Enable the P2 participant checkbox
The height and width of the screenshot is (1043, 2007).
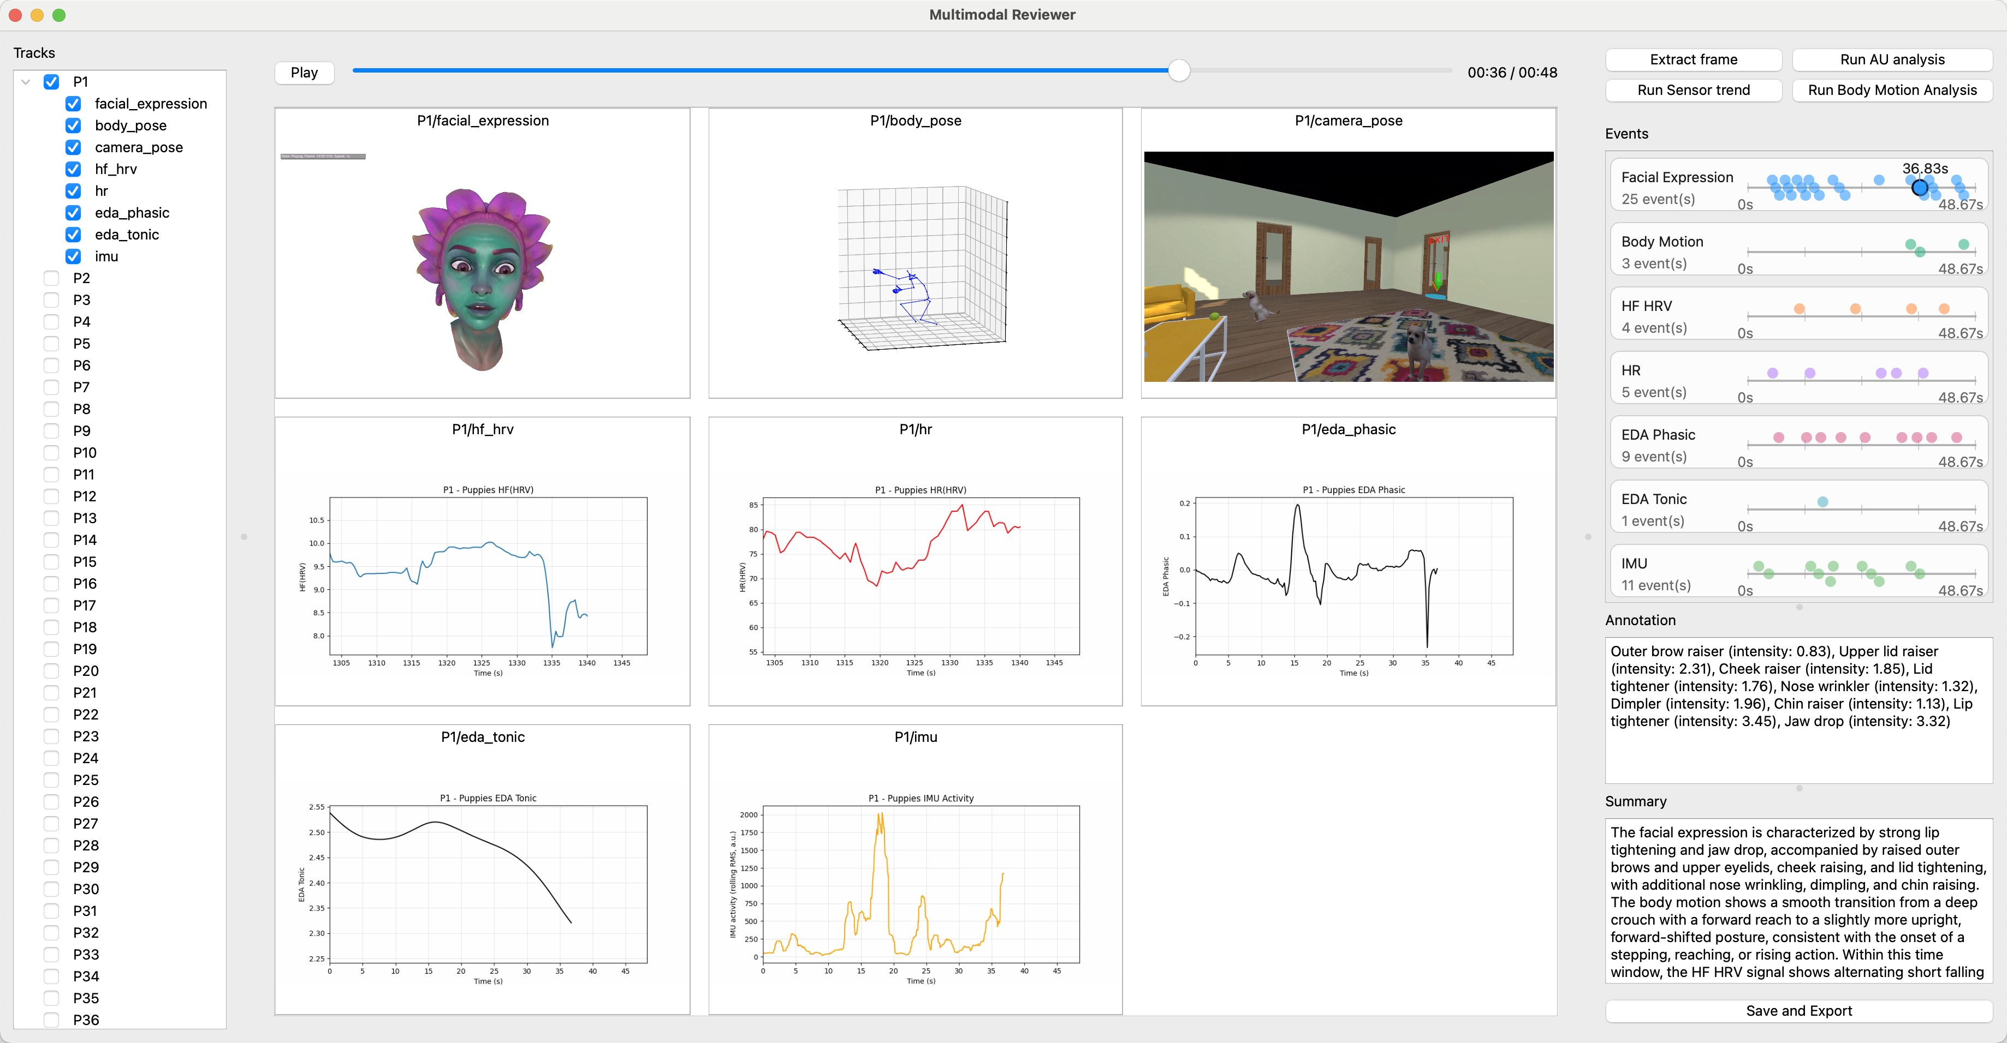click(x=51, y=278)
